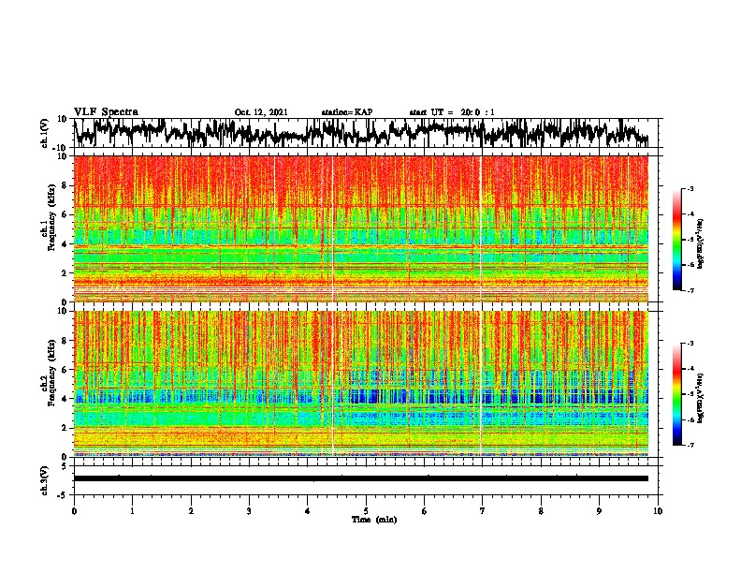Click the time axis tick label "1"

pos(132,511)
